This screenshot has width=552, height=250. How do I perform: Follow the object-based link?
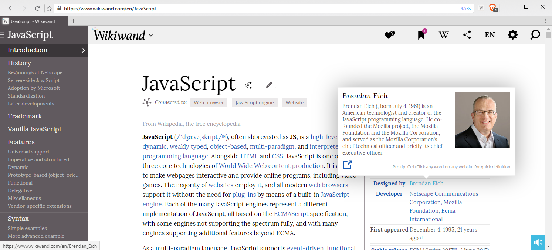point(228,146)
